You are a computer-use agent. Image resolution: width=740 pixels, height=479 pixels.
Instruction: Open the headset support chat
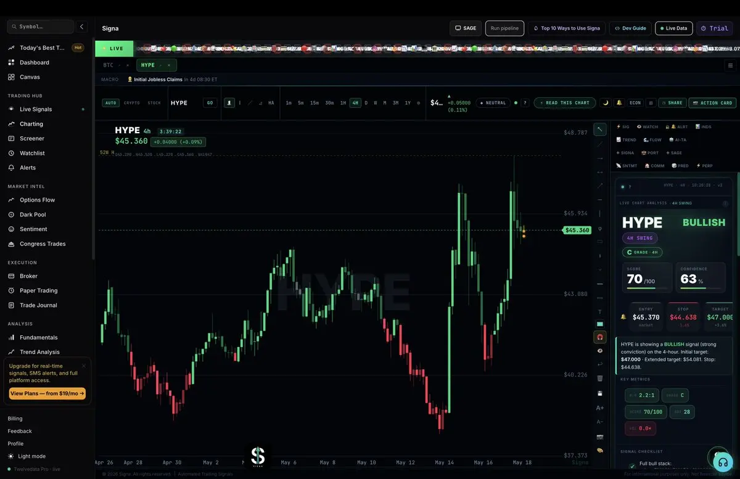[x=723, y=462]
